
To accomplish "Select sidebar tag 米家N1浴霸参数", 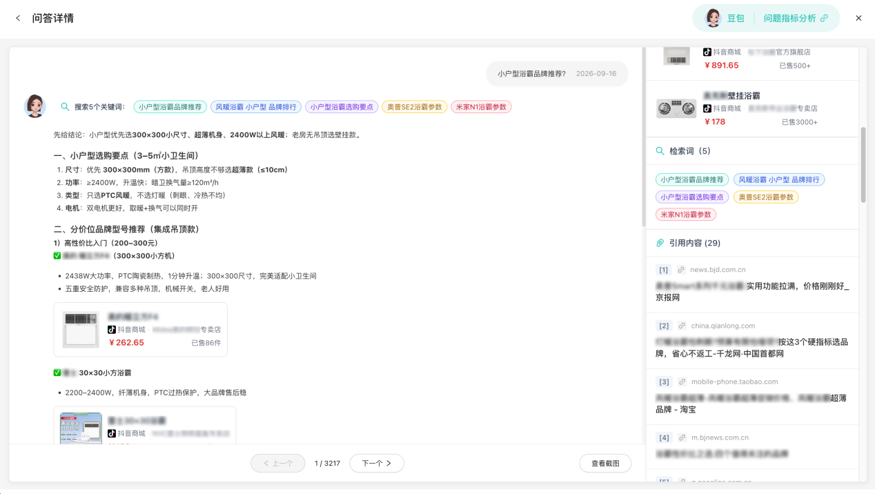I will click(x=686, y=215).
